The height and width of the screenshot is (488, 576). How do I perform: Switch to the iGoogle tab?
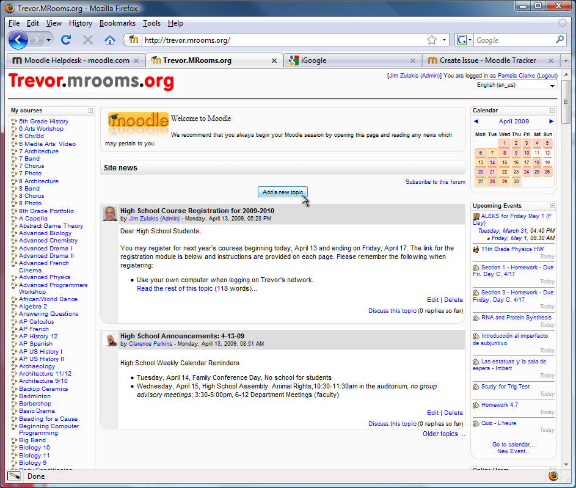coord(353,60)
